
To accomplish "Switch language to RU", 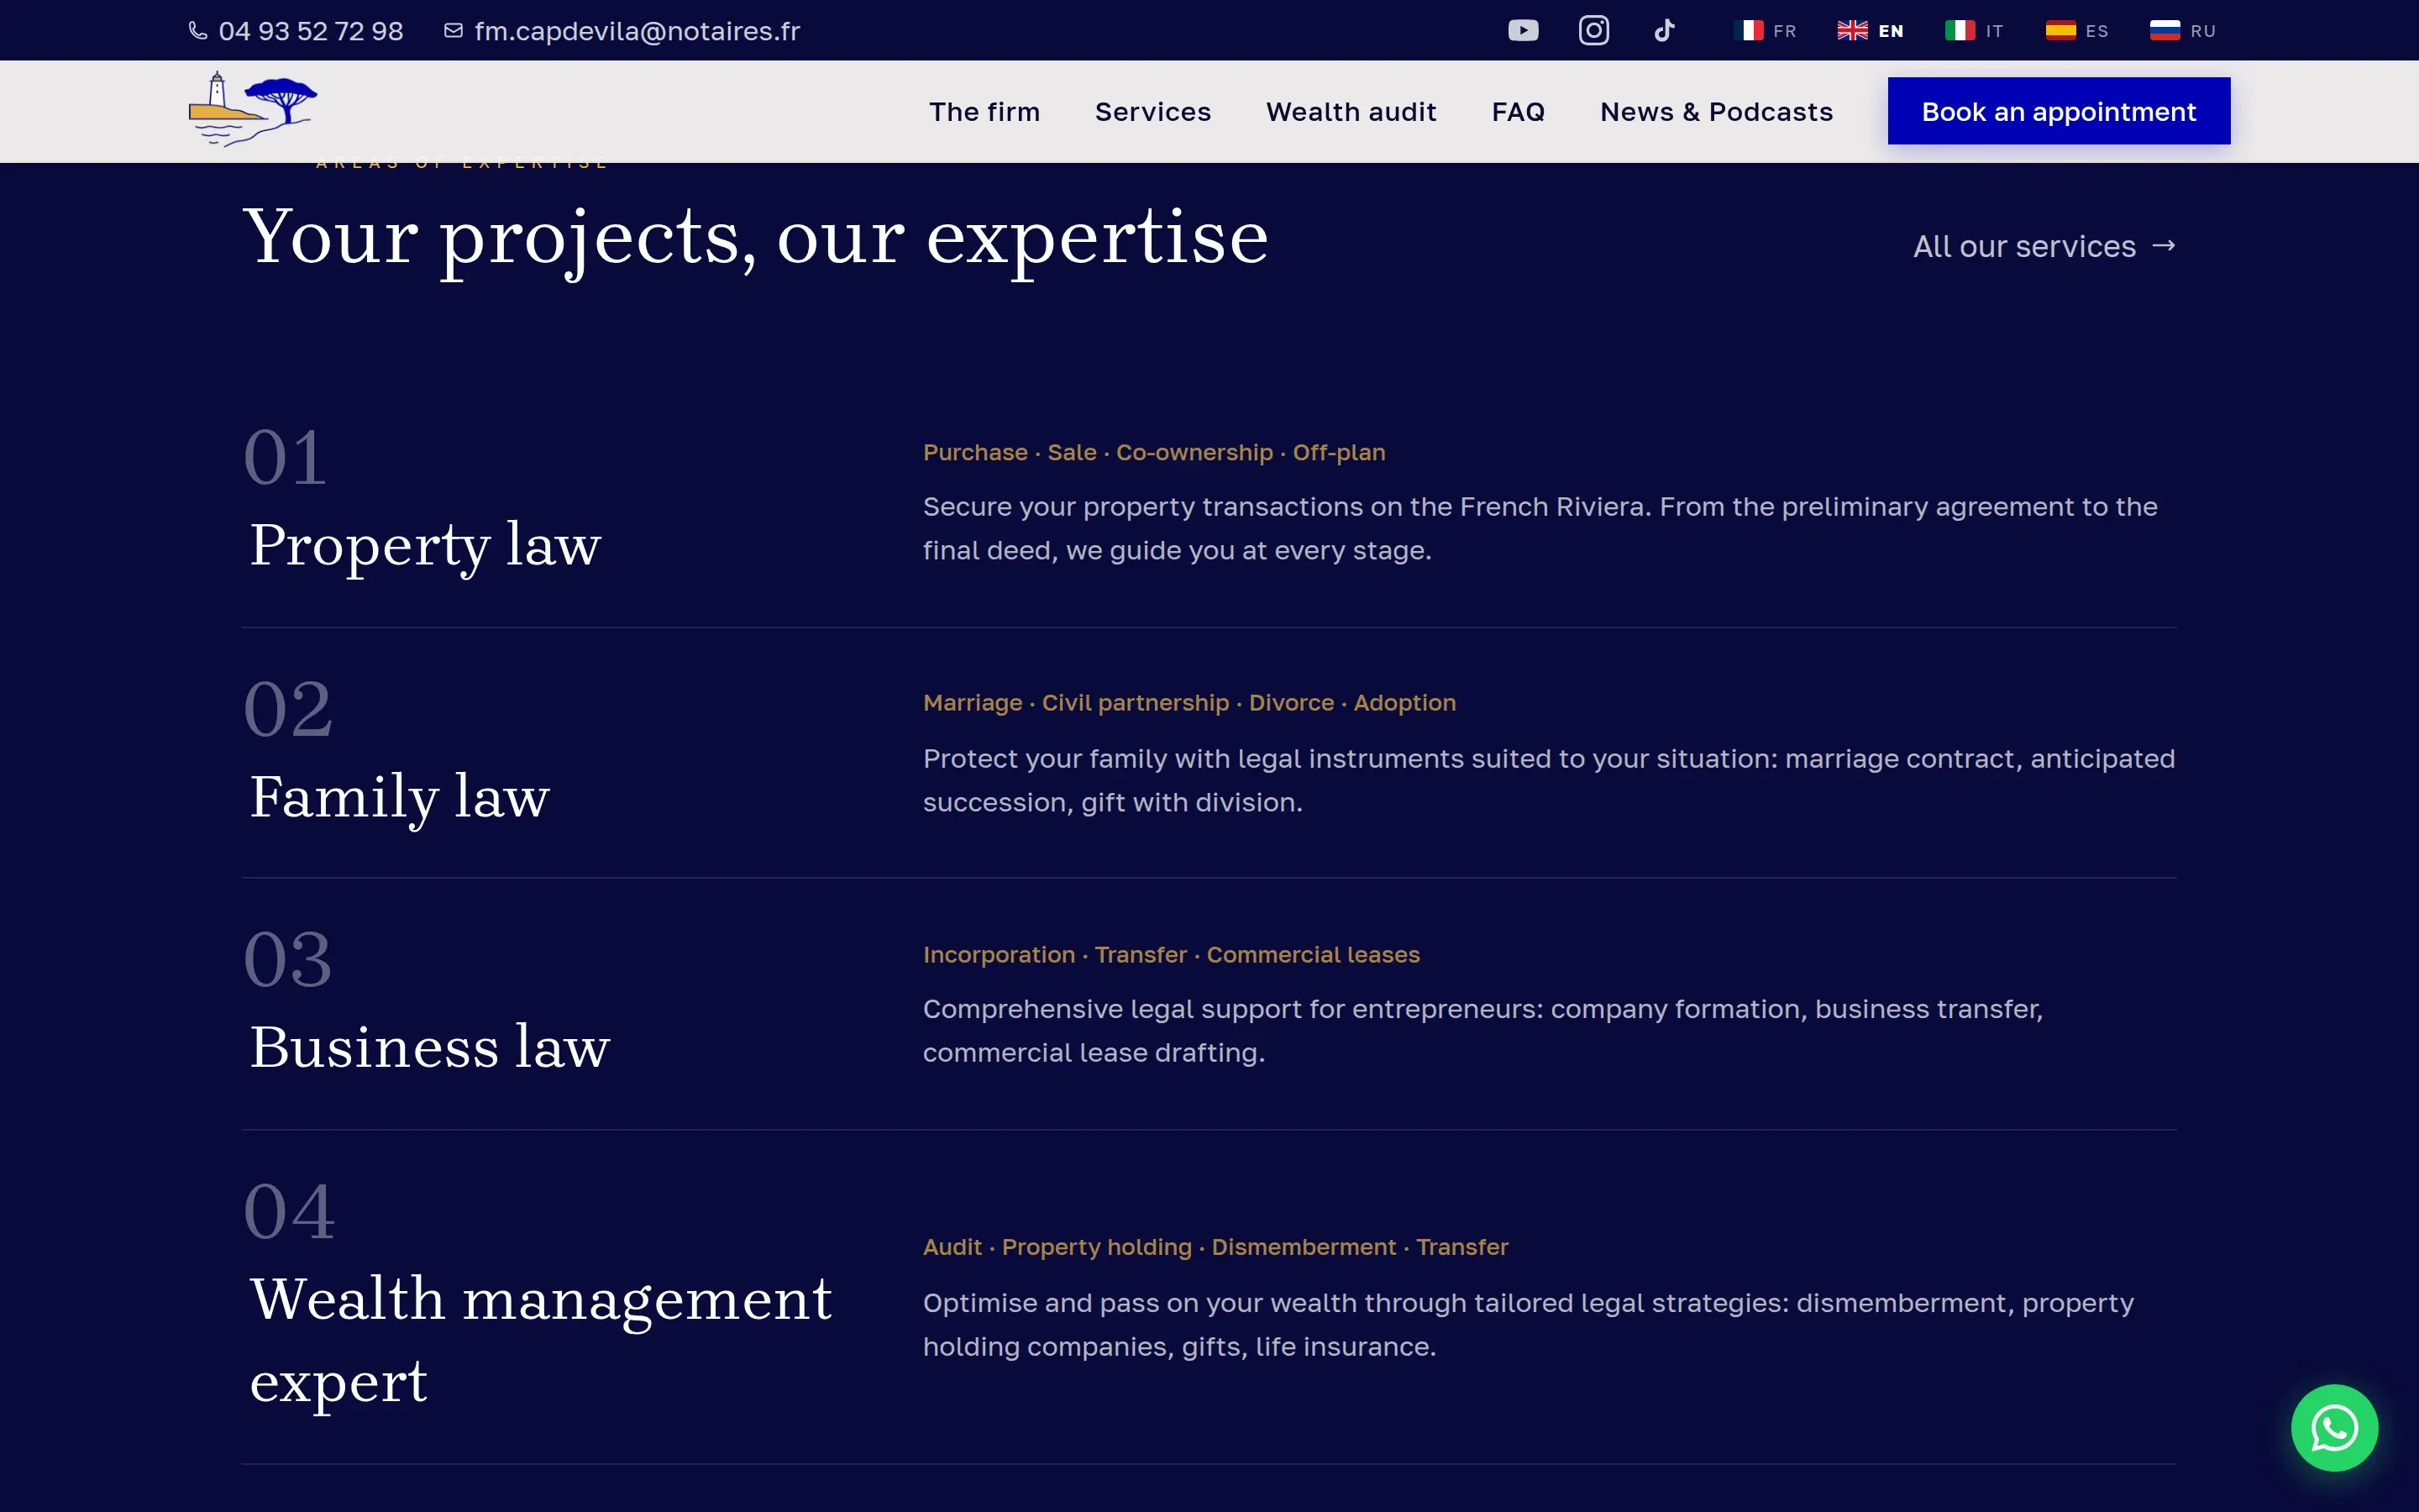I will point(2203,31).
